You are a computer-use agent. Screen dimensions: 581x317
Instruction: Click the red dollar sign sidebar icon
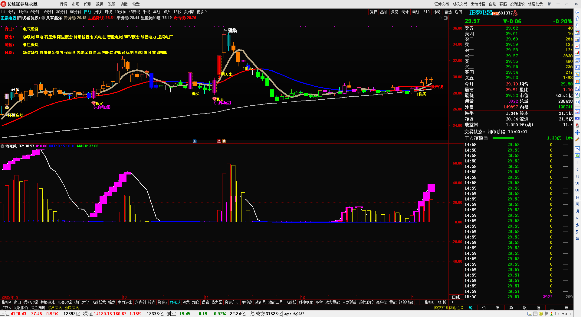pyautogui.click(x=577, y=125)
